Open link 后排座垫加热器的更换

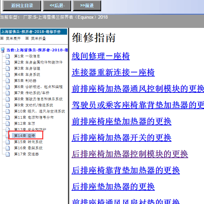click(x=113, y=187)
